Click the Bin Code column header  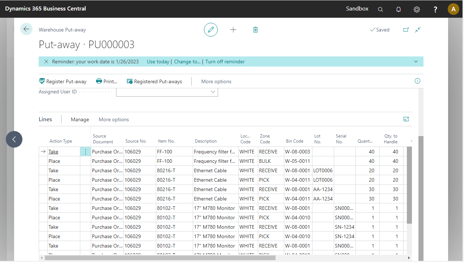click(295, 141)
